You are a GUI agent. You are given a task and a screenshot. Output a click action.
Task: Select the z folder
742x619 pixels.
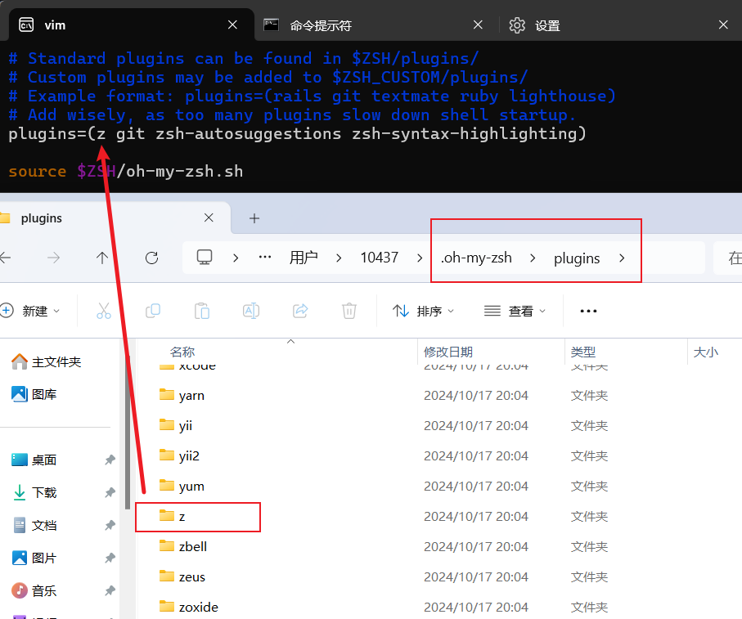[x=173, y=516]
